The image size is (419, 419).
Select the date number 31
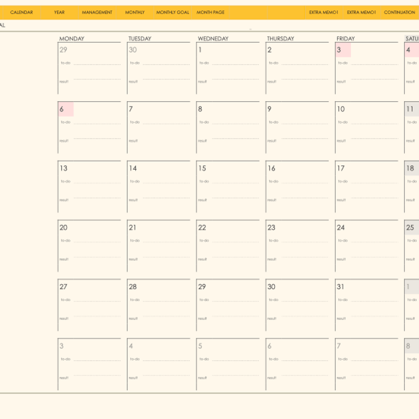tap(341, 287)
